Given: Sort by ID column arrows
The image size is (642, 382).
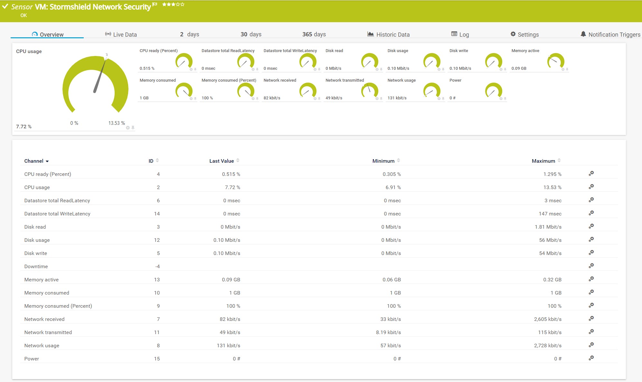Looking at the screenshot, I should coord(157,160).
